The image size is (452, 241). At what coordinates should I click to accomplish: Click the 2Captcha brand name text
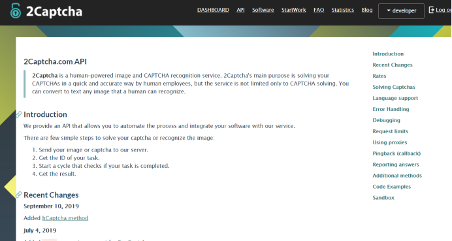coord(54,12)
